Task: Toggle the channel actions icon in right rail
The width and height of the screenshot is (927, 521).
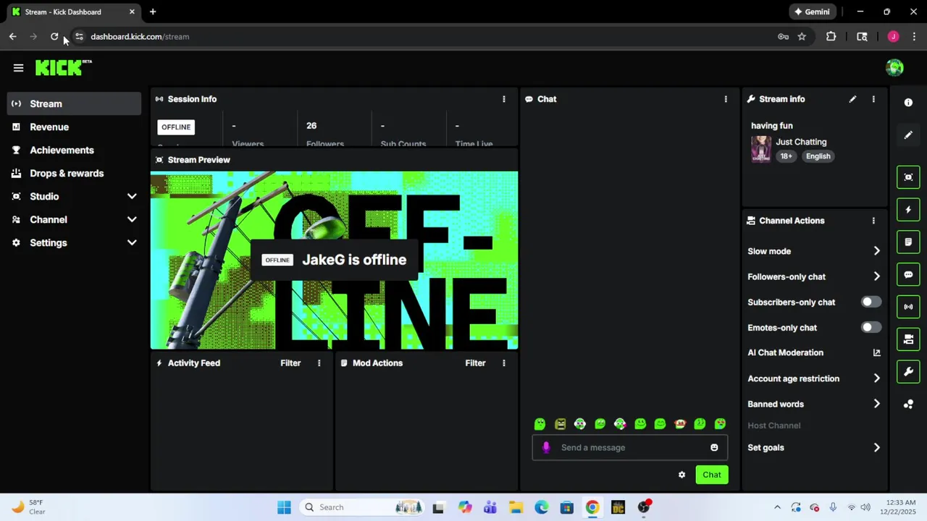Action: click(x=908, y=339)
